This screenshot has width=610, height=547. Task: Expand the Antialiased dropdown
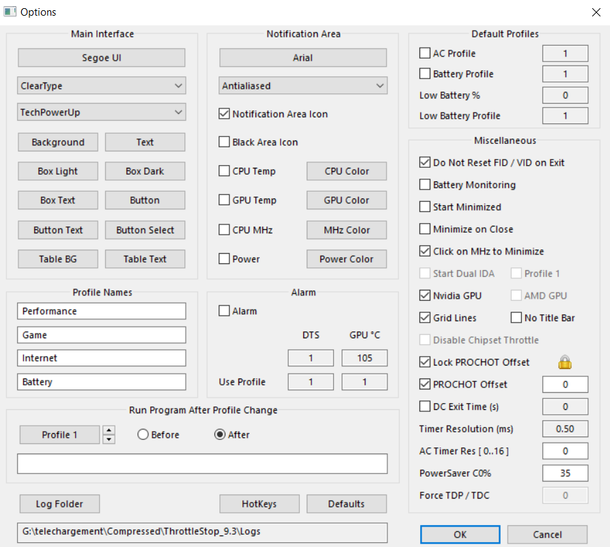coord(303,85)
